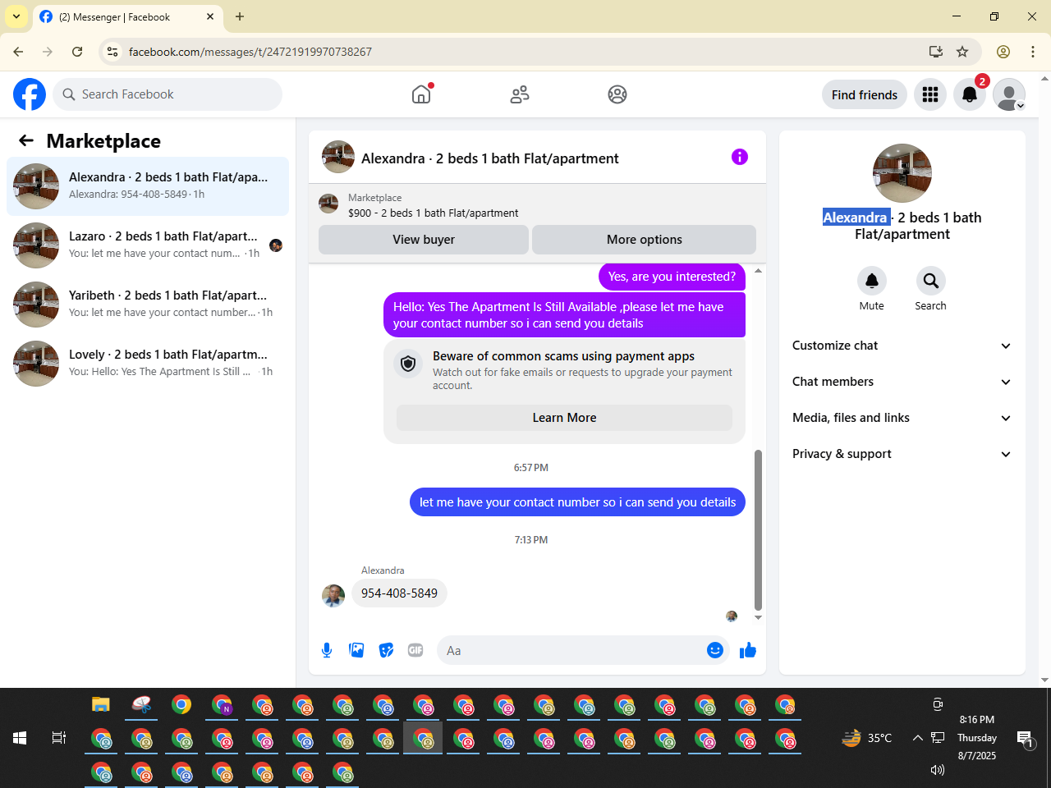The width and height of the screenshot is (1051, 788).
Task: Open the account profile avatar menu
Action: (x=1009, y=94)
